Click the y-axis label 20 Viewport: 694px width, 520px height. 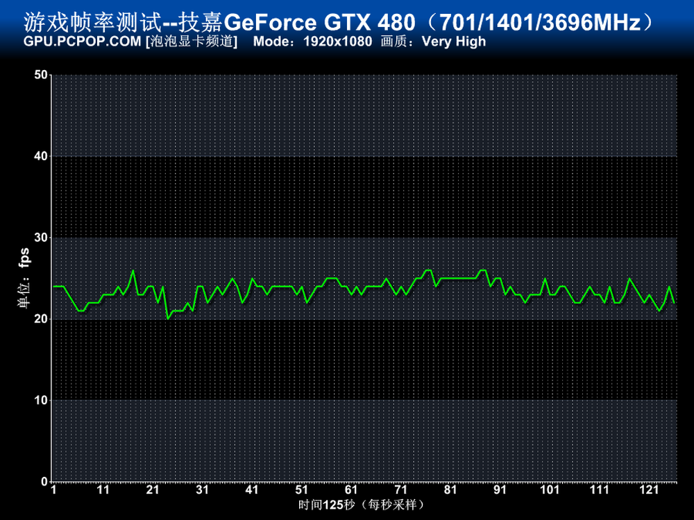(x=41, y=319)
